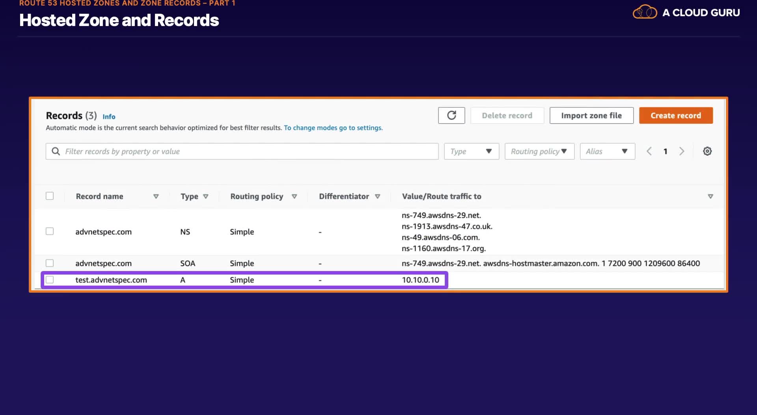This screenshot has height=415, width=757.
Task: Click the SOA record value text
Action: [x=551, y=264]
